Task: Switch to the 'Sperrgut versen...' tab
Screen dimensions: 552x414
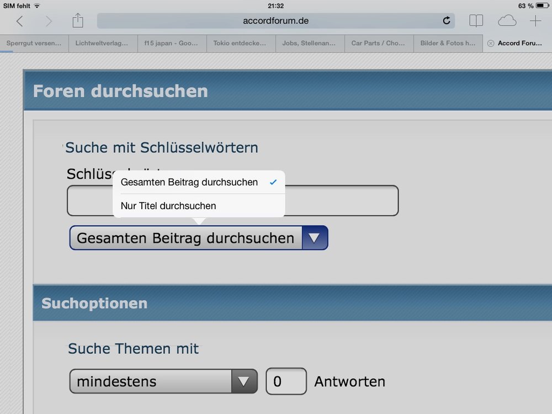Action: pyautogui.click(x=34, y=43)
